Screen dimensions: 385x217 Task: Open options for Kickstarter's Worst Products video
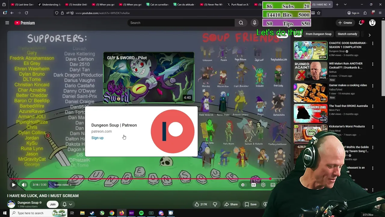click(x=373, y=127)
